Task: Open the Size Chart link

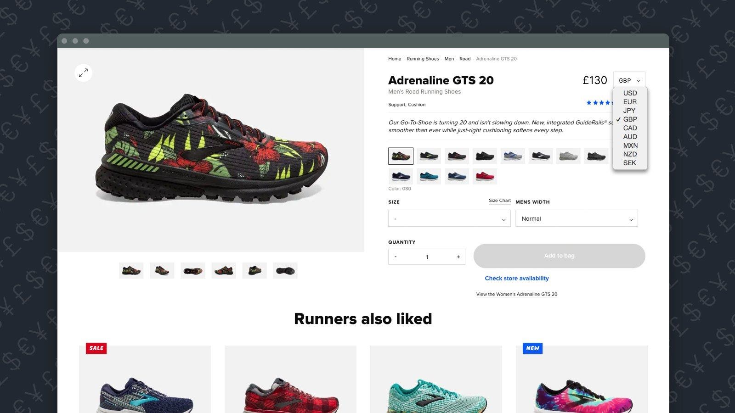Action: tap(500, 201)
